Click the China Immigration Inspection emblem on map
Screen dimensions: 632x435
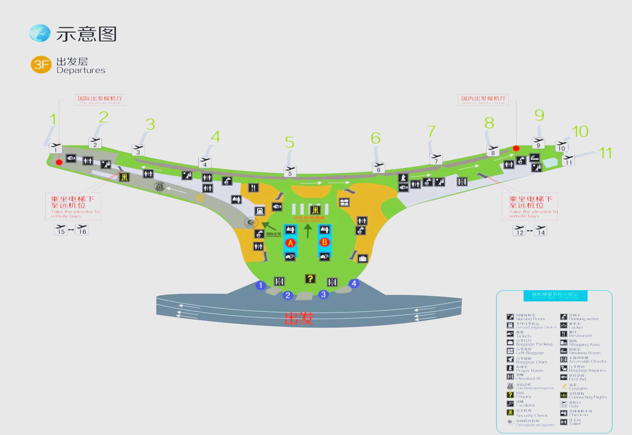160,187
